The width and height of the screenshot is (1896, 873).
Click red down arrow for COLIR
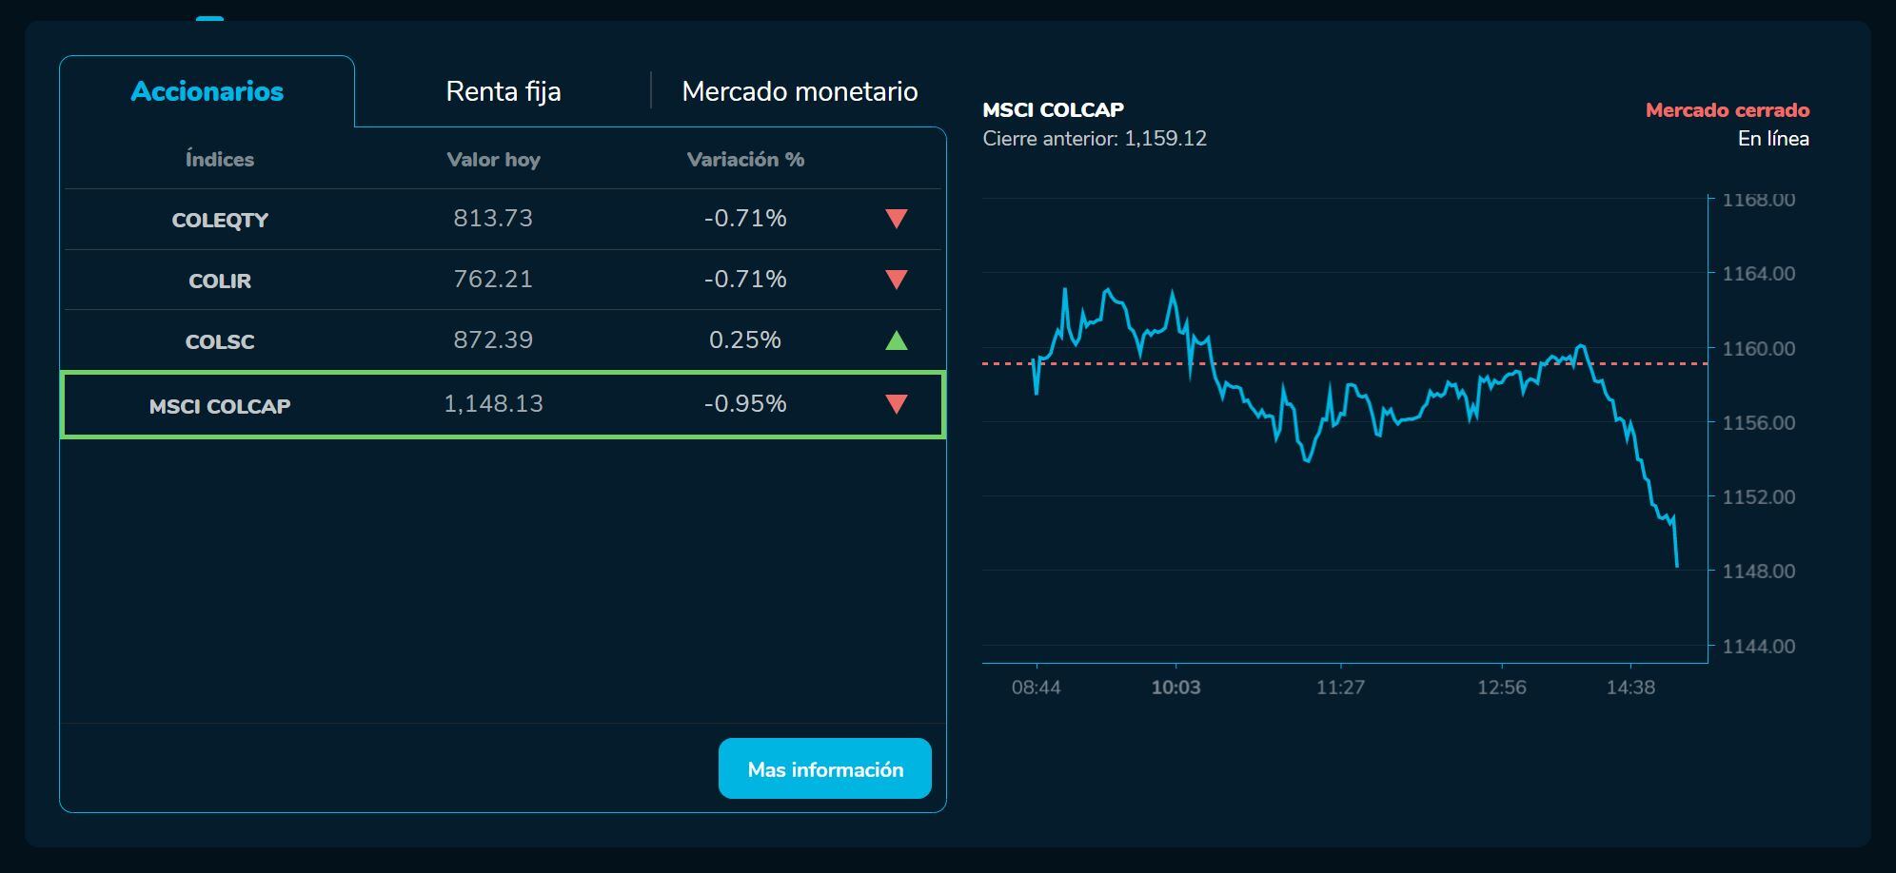point(896,280)
